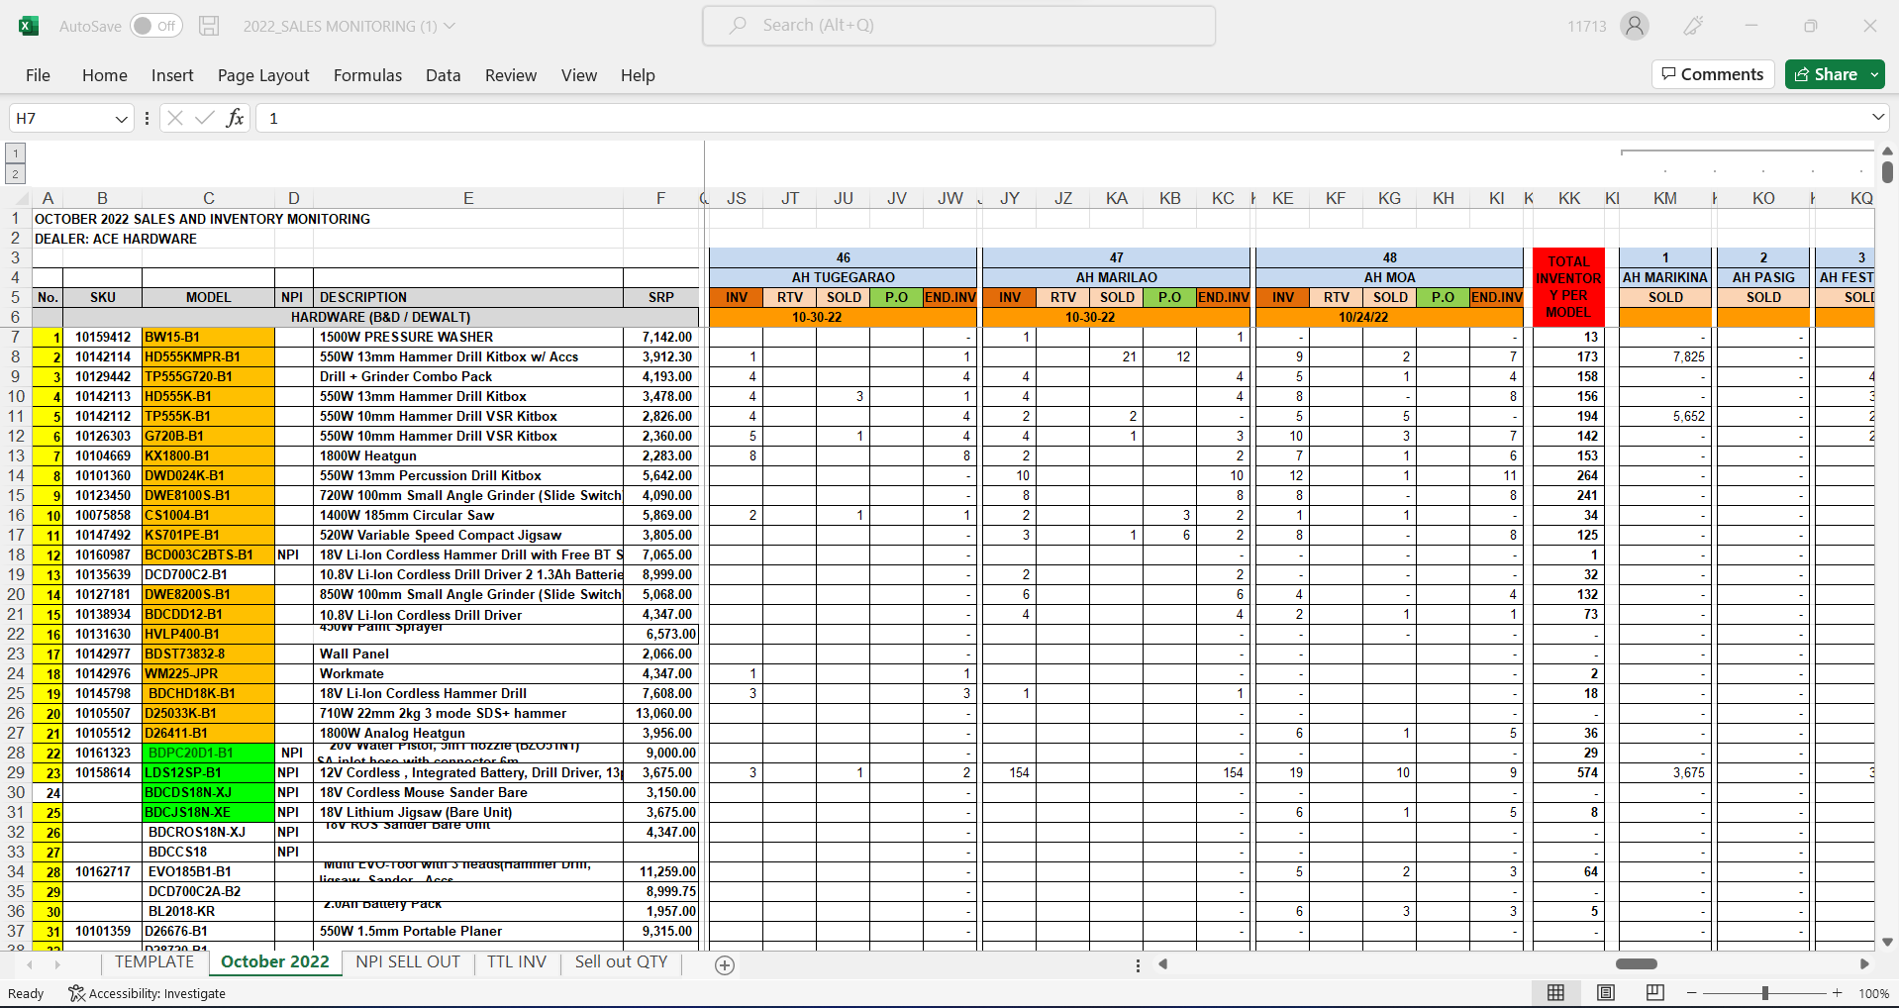Switch to Normal view
The image size is (1899, 1008).
[1556, 993]
